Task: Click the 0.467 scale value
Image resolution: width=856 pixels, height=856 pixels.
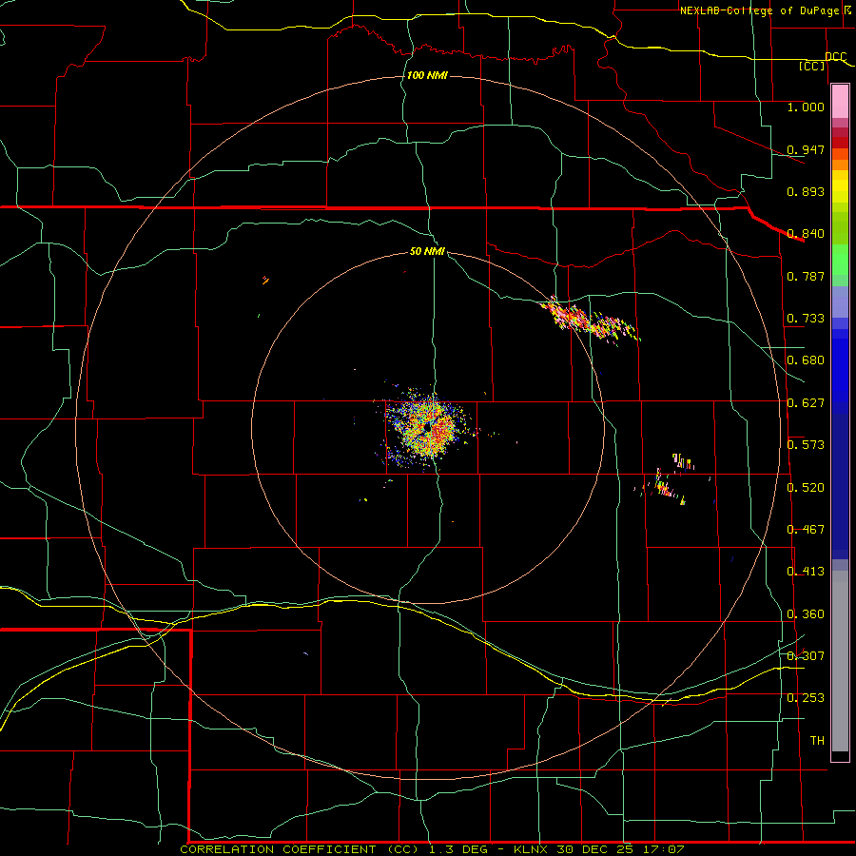Action: click(x=806, y=530)
